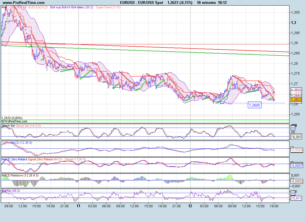The height and width of the screenshot is (222, 305).
Task: Click the -0,0002 MACD Rainbow value tag
Action: 297,181
